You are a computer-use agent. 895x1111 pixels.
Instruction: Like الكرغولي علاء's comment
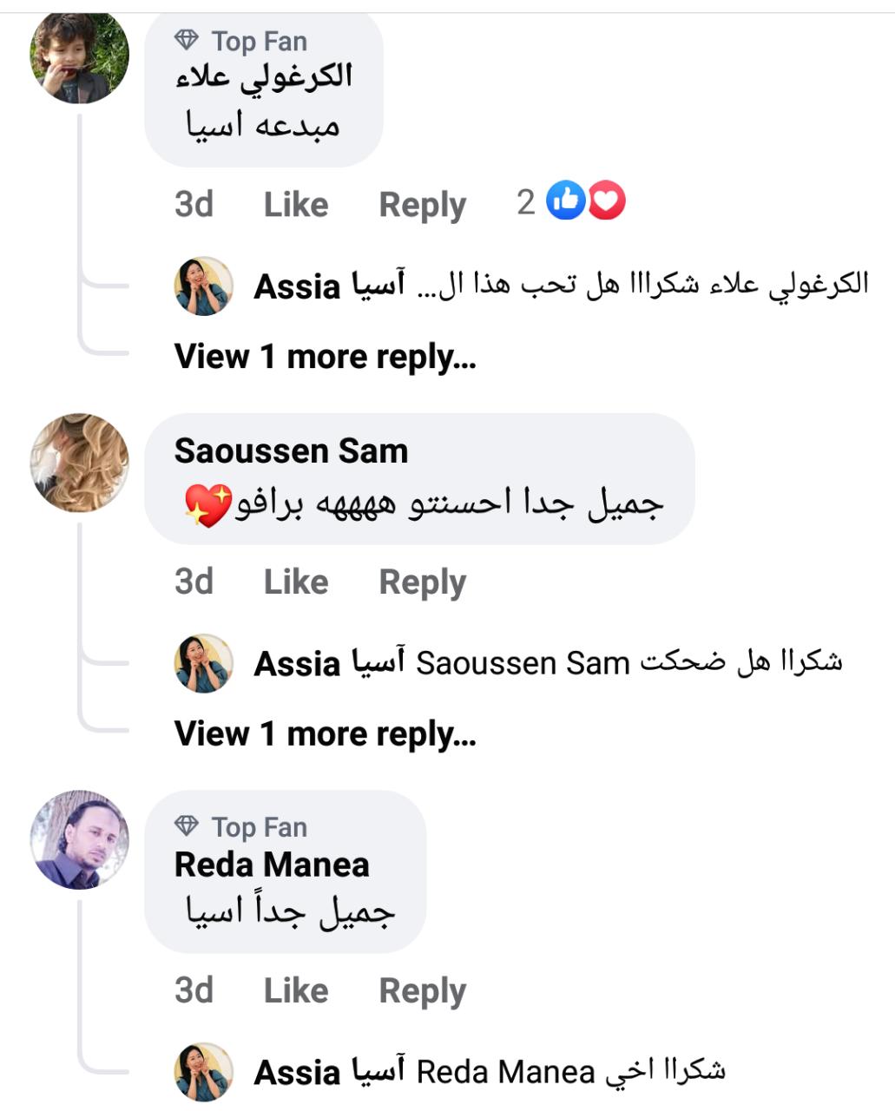pos(295,205)
